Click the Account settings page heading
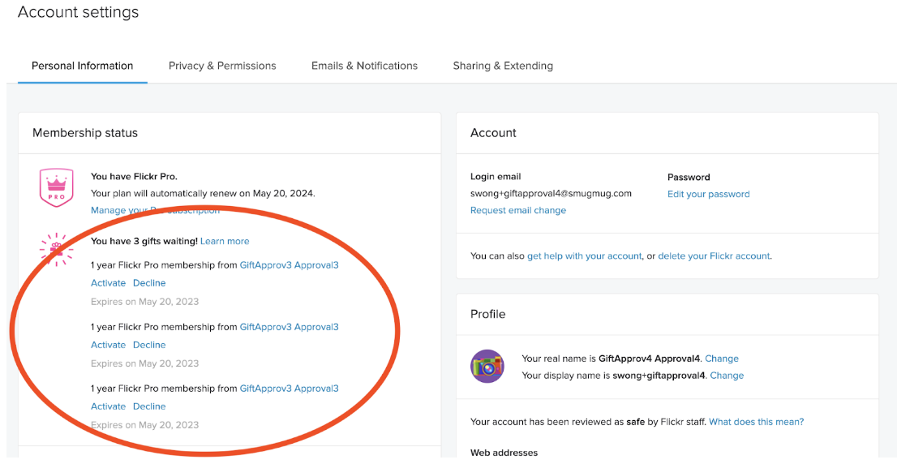The image size is (897, 464). [79, 12]
